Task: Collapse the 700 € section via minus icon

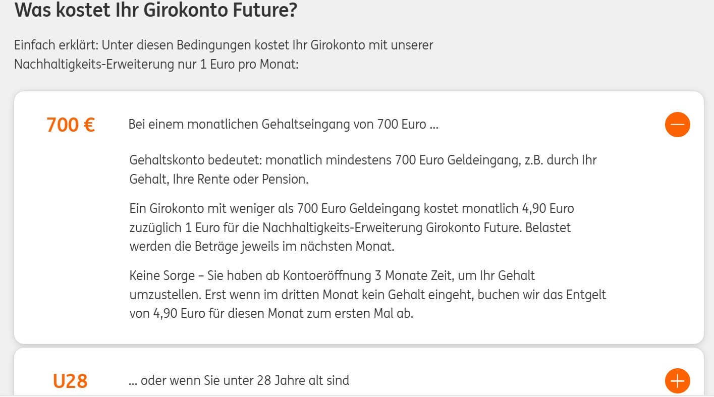Action: (677, 124)
